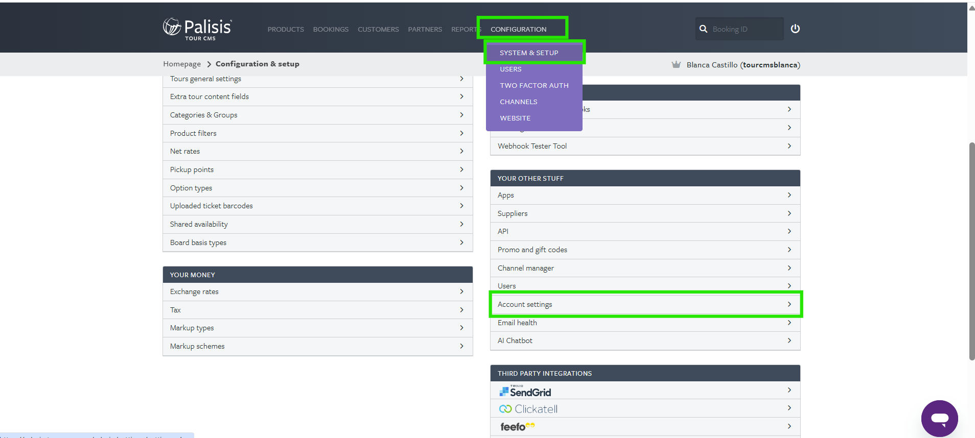Select Website in Configuration dropdown

534,118
